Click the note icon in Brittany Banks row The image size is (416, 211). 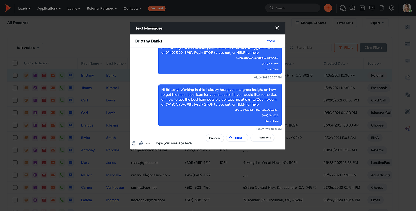(26, 76)
